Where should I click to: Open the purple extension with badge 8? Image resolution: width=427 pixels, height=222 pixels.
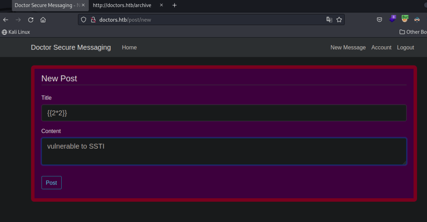coord(392,19)
